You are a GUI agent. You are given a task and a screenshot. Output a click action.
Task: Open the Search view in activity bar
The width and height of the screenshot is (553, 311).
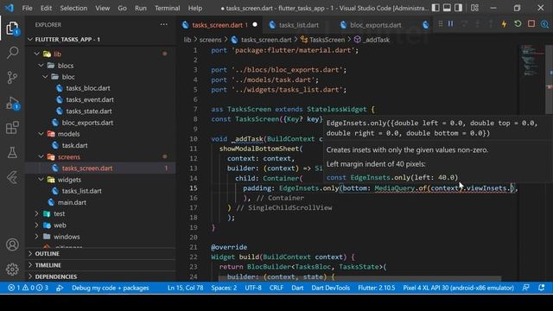[12, 53]
